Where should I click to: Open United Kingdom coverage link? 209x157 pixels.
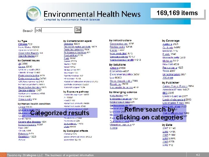click(x=171, y=74)
